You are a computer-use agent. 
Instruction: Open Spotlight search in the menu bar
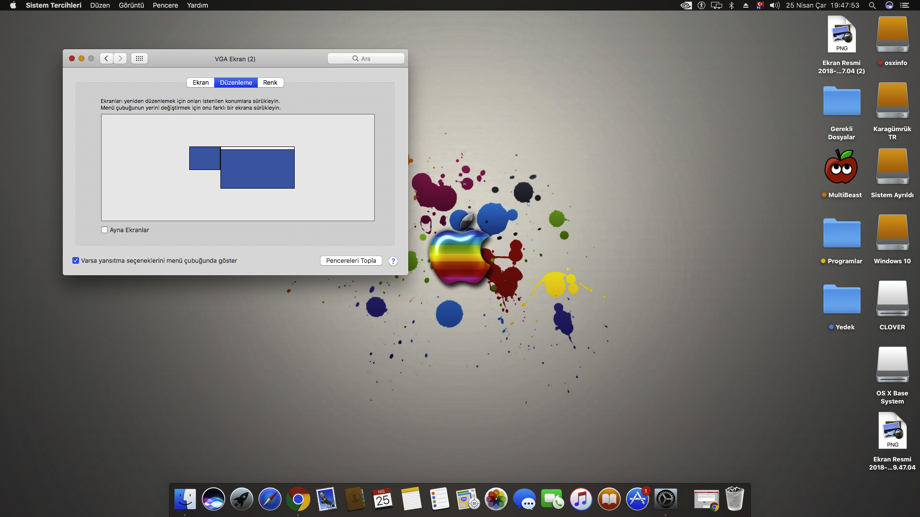872,5
